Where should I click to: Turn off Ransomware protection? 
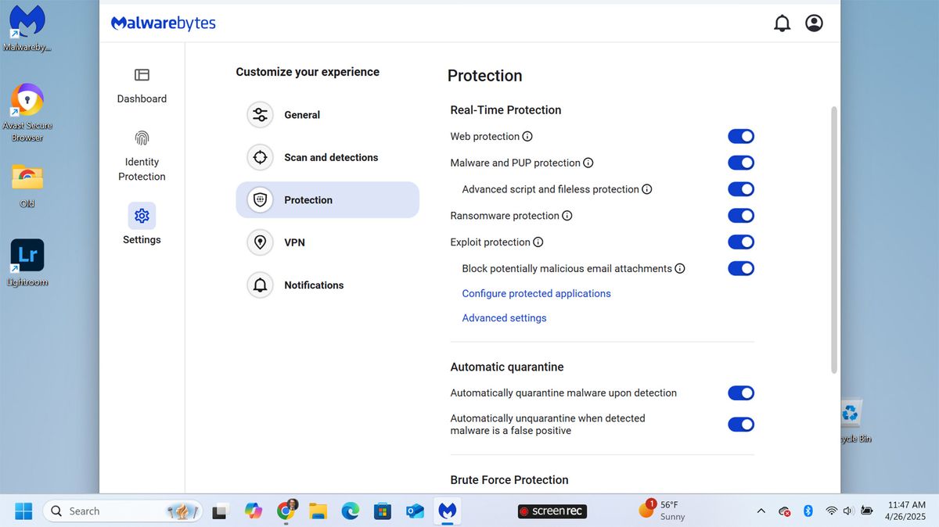tap(741, 215)
